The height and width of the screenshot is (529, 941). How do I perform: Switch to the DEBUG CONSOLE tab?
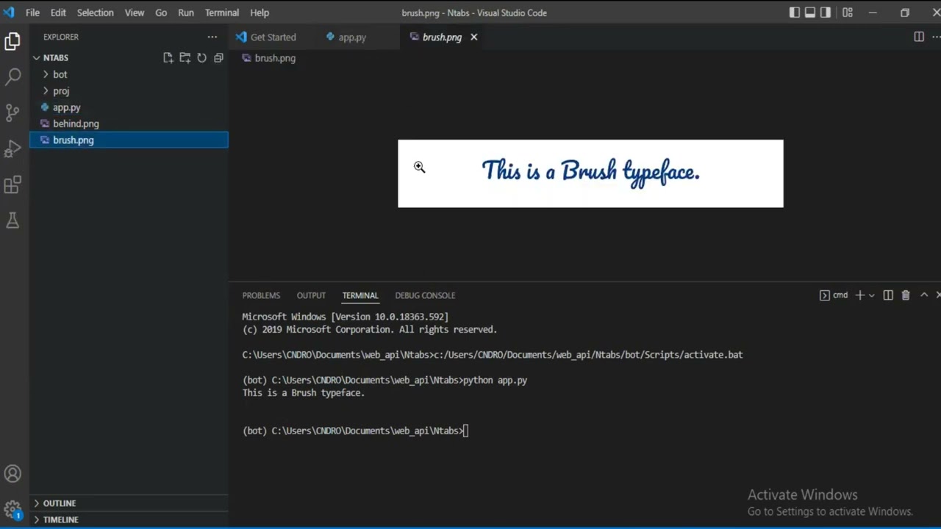click(x=425, y=295)
